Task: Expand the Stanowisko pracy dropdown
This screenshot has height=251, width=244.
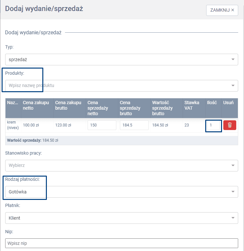Action: 122,166
